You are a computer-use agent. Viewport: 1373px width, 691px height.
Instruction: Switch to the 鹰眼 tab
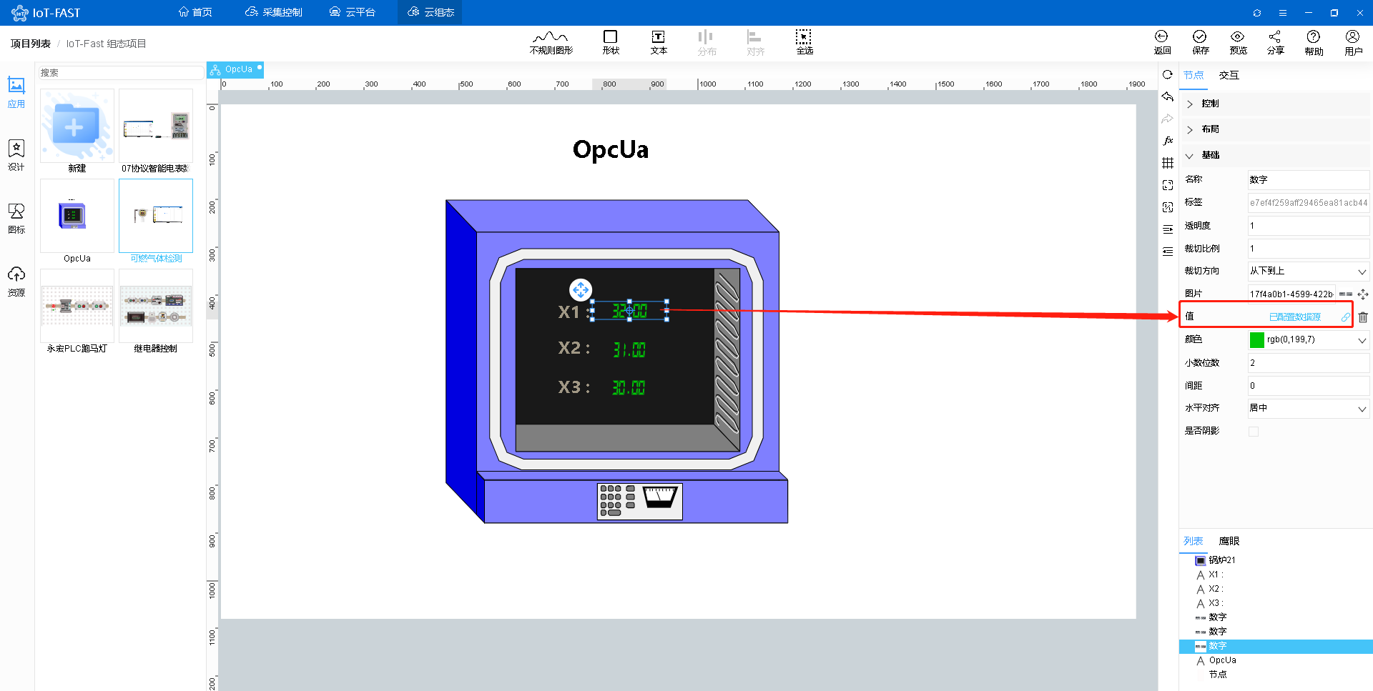coord(1229,542)
